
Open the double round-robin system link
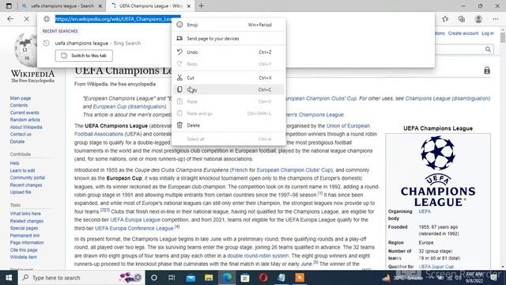click(x=258, y=256)
